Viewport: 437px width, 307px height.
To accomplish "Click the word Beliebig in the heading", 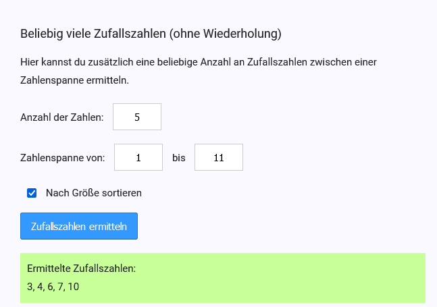I will (41, 33).
